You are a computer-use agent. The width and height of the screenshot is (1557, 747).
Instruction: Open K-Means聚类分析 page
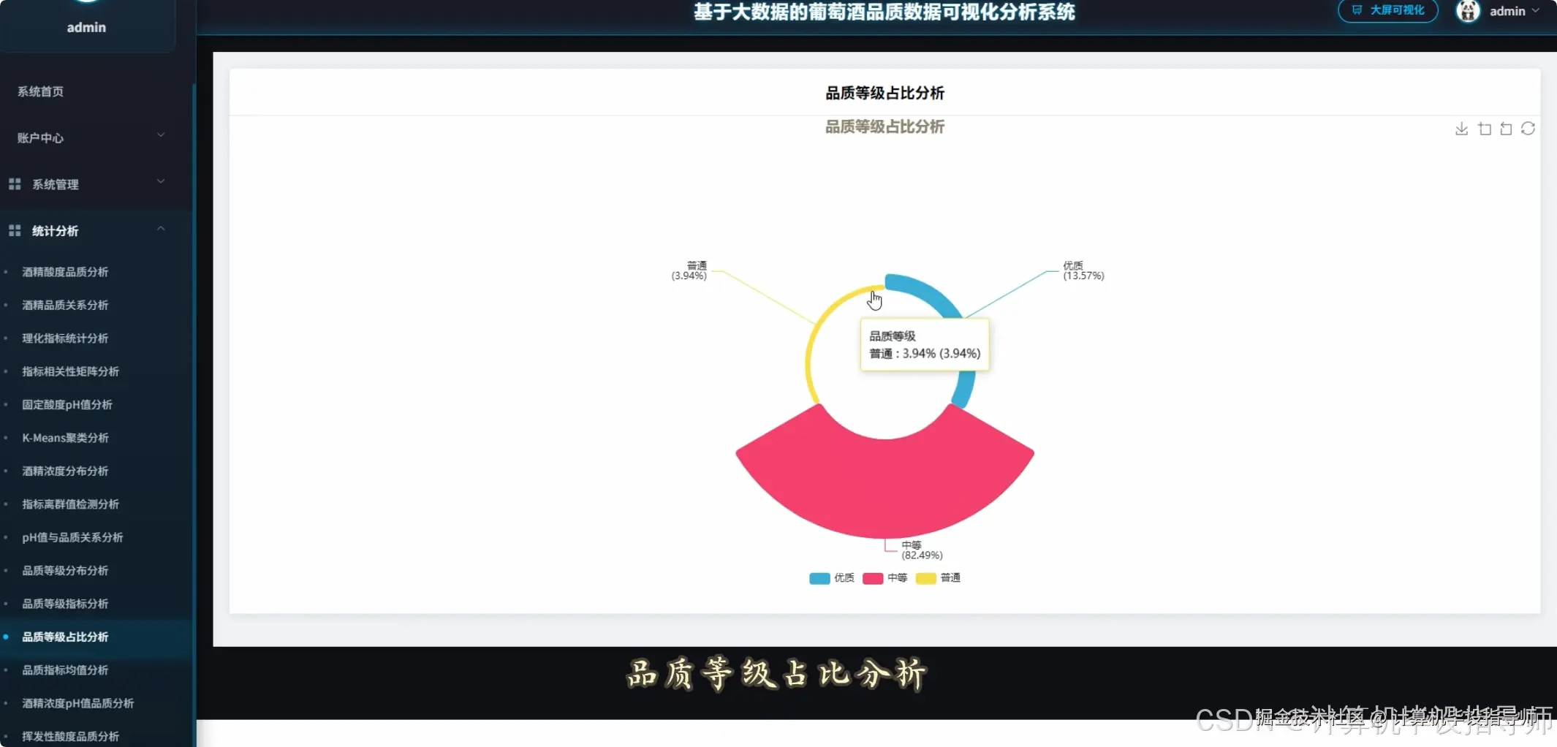[65, 438]
